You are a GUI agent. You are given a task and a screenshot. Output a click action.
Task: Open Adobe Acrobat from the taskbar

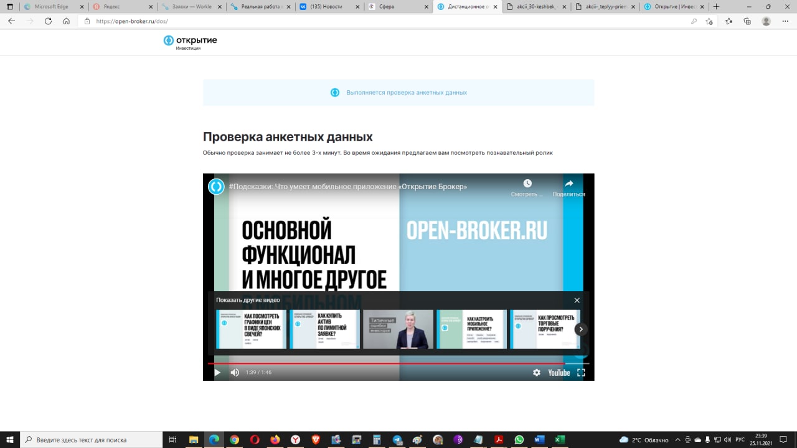click(499, 439)
